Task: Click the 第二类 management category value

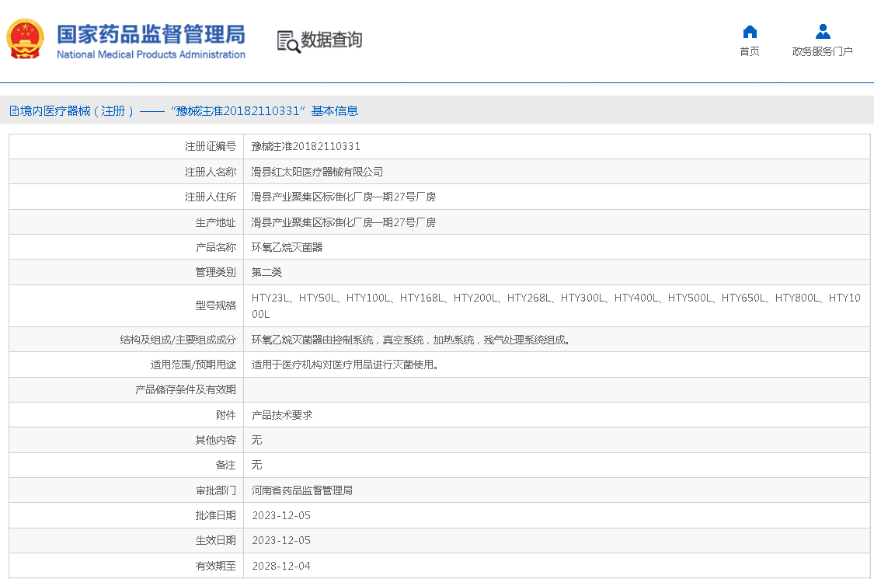Action: [266, 272]
